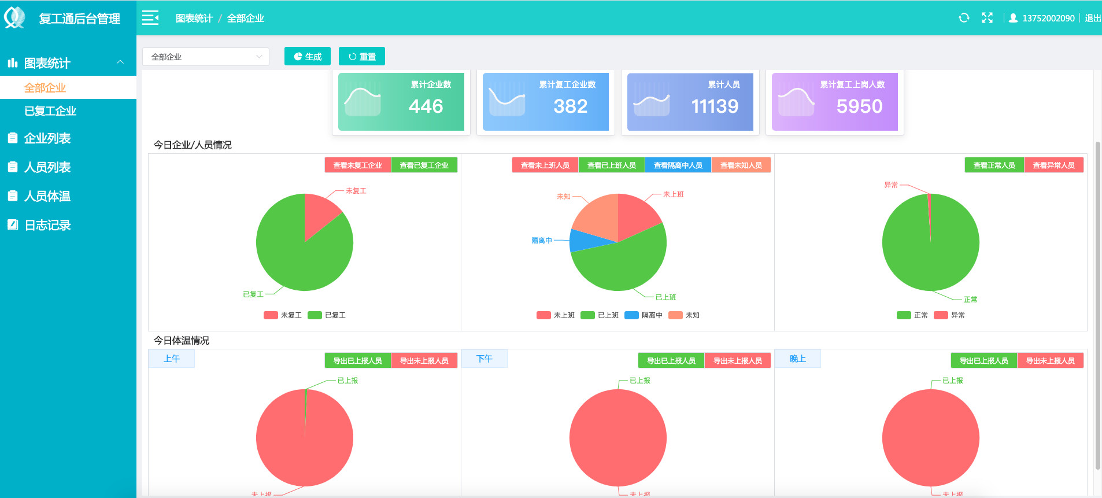Toggle 正常 legend item
1102x498 pixels.
[912, 315]
